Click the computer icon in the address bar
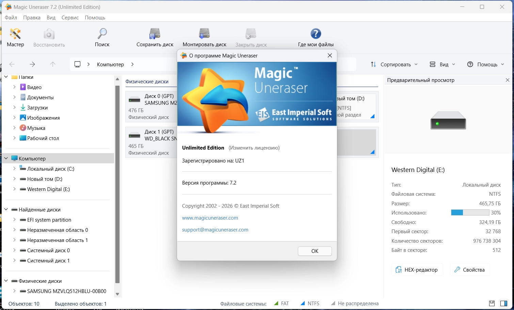 (78, 64)
